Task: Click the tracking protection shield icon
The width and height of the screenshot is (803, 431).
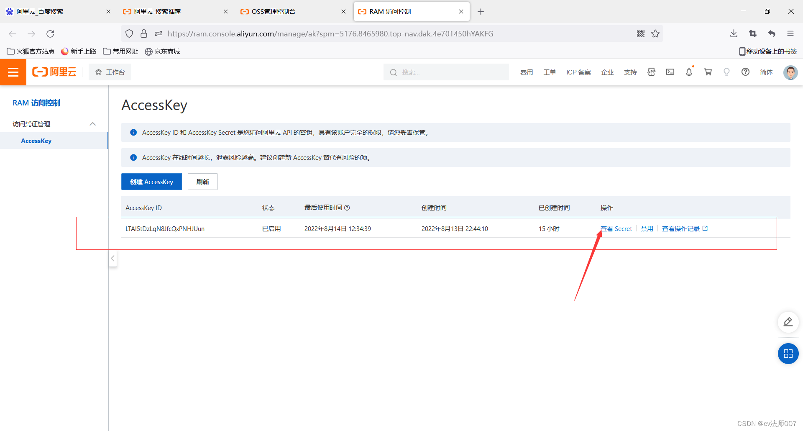Action: click(x=129, y=33)
